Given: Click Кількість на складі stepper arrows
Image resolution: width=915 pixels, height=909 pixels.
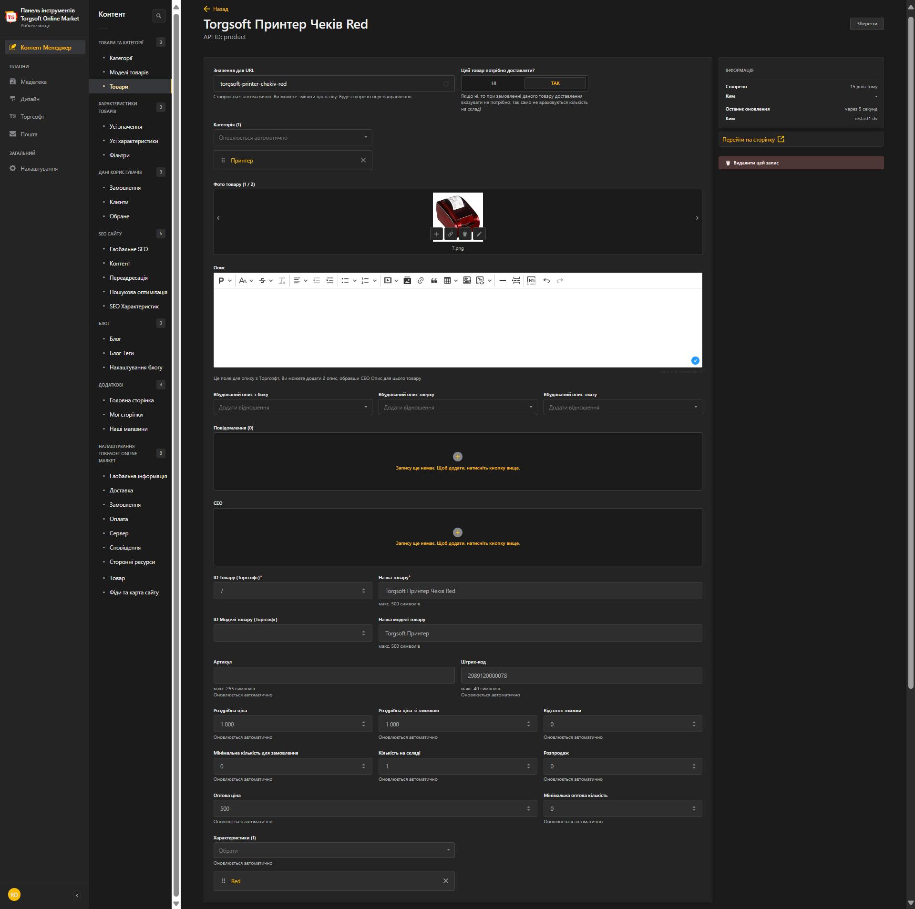Looking at the screenshot, I should pos(529,766).
